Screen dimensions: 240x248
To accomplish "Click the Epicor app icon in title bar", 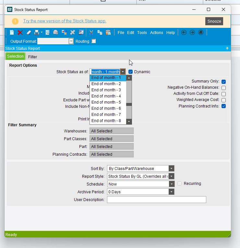I will (10, 9).
